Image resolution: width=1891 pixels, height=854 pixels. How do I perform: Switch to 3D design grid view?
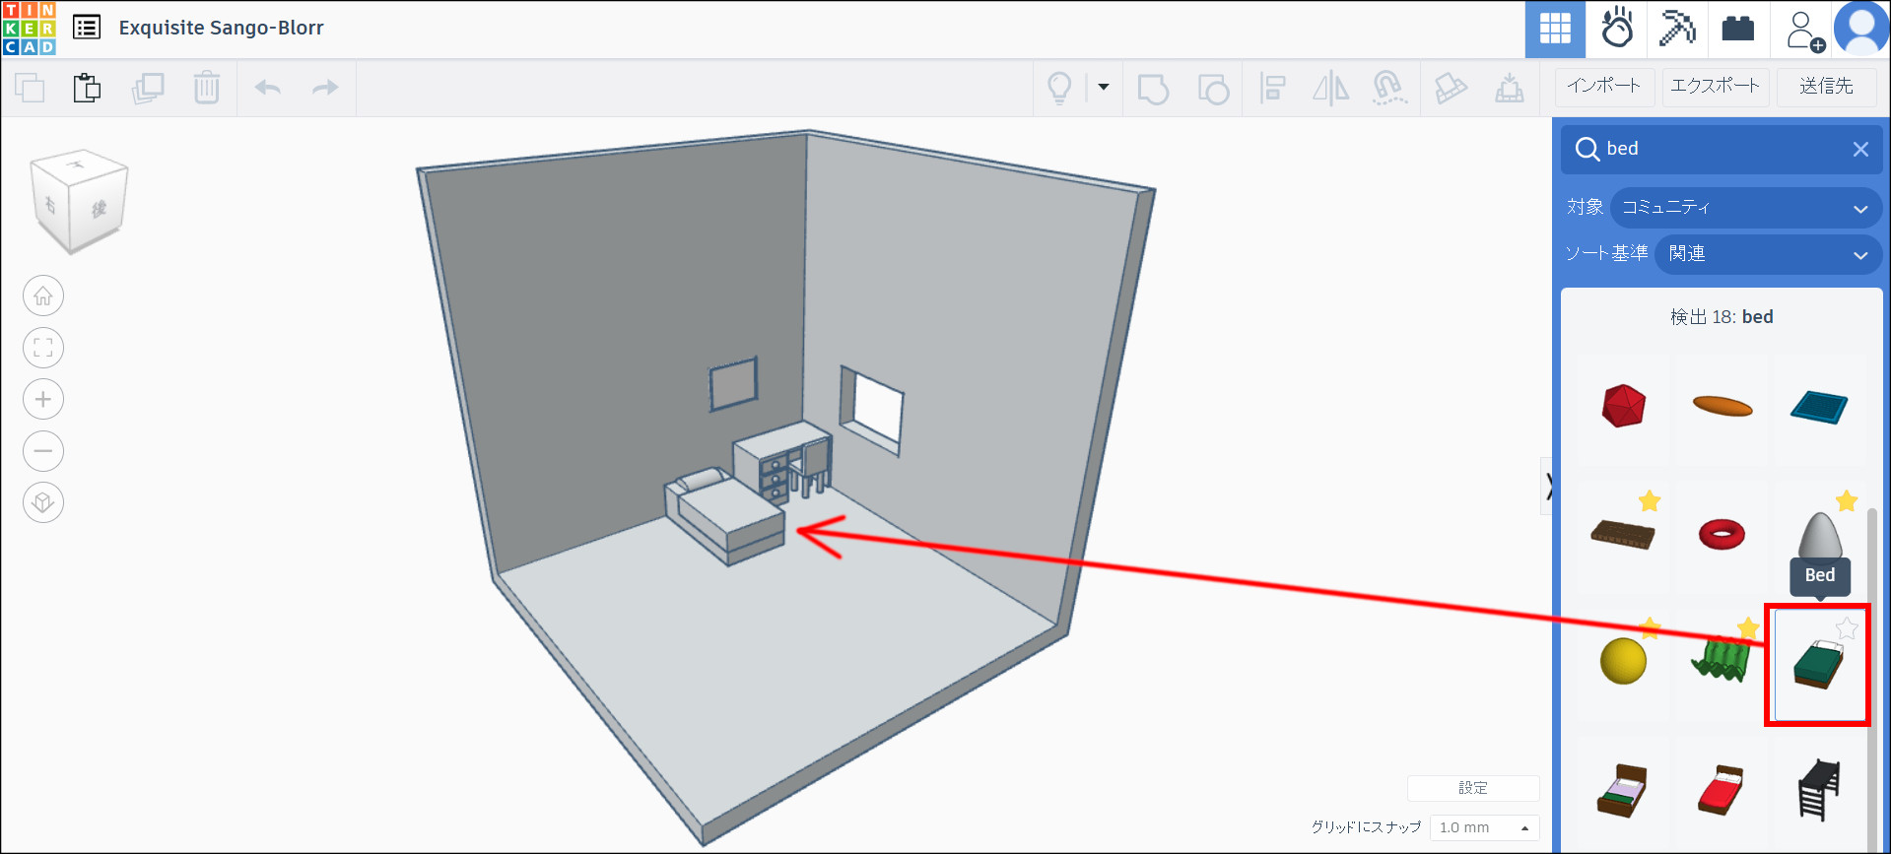(x=1555, y=29)
